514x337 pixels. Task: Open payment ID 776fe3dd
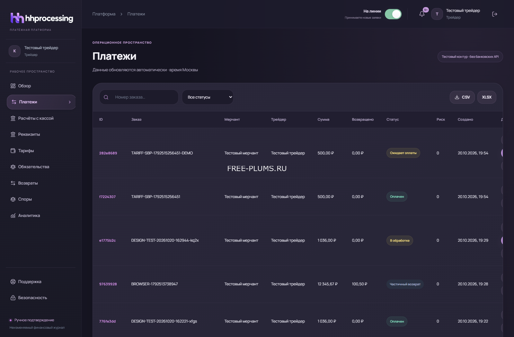tap(107, 321)
